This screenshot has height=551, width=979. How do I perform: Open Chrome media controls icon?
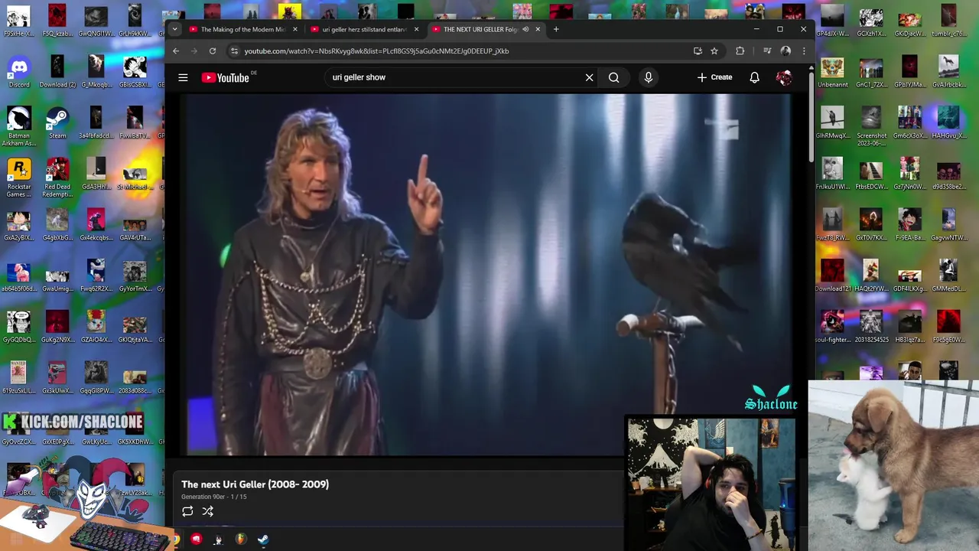tap(767, 51)
